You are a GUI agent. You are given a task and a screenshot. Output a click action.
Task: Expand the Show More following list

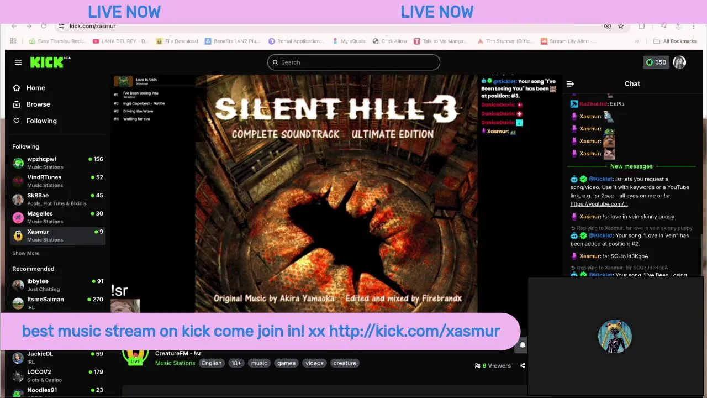pos(26,253)
